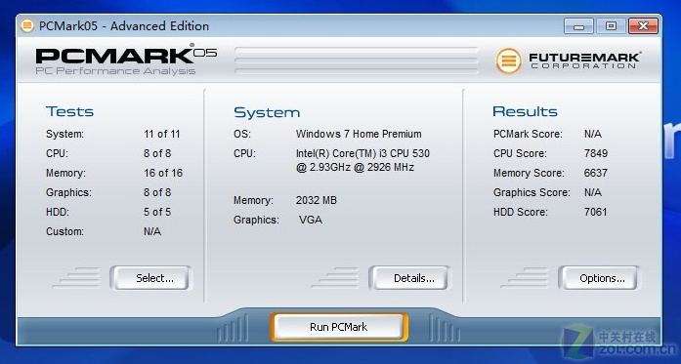The width and height of the screenshot is (681, 364).
Task: Select the CPU '8 of 8' tests value
Action: click(157, 153)
